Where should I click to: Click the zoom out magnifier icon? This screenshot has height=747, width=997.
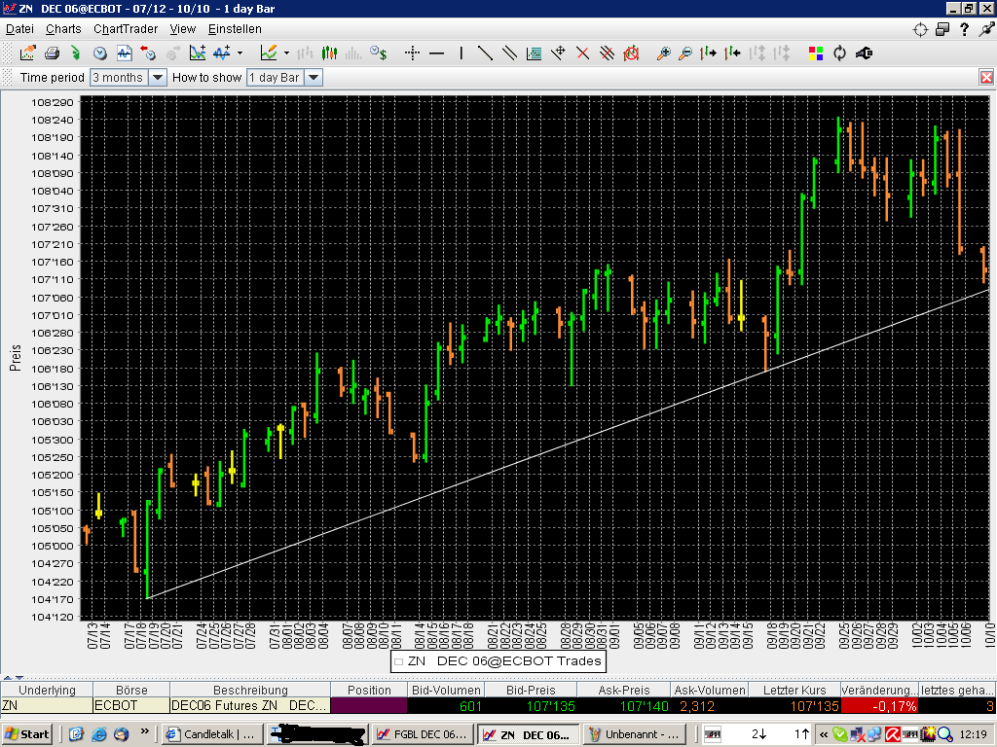click(685, 53)
